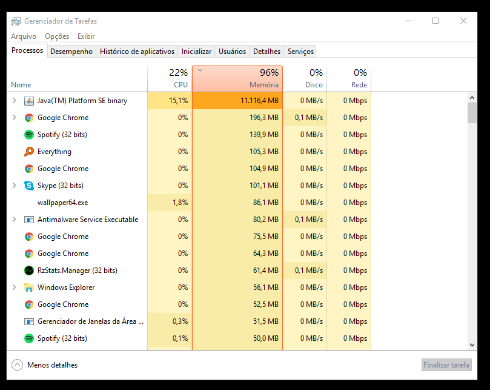Collapse view using Menos detalhes arrow icon

point(17,365)
